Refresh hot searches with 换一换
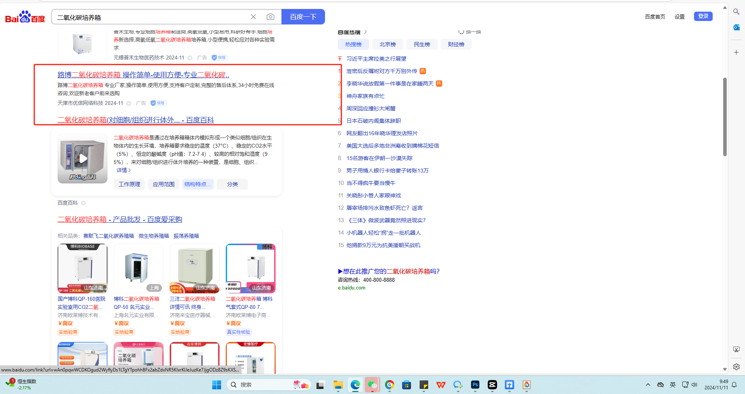 tap(470, 32)
